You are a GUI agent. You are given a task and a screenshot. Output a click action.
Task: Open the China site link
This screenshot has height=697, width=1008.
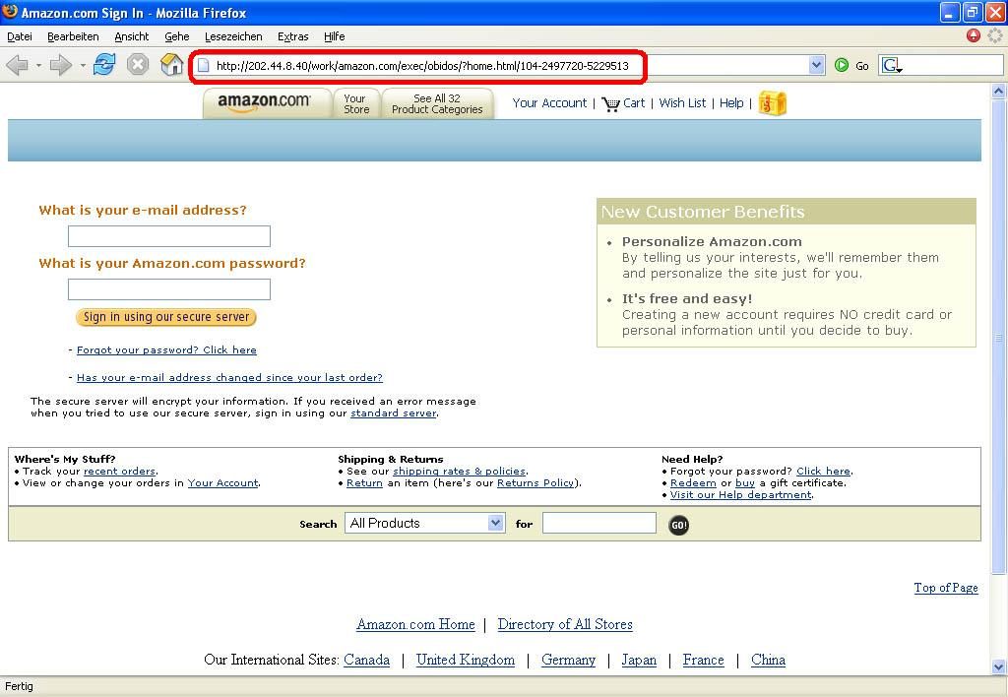click(x=768, y=660)
